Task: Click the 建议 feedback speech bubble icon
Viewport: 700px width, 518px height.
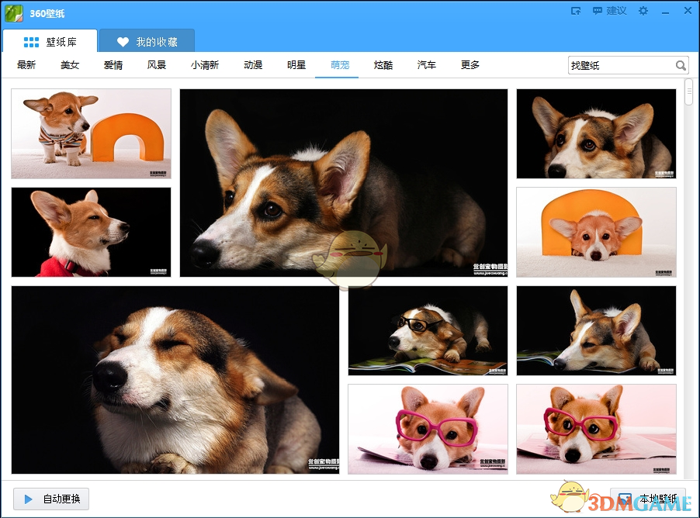Action: coord(598,11)
